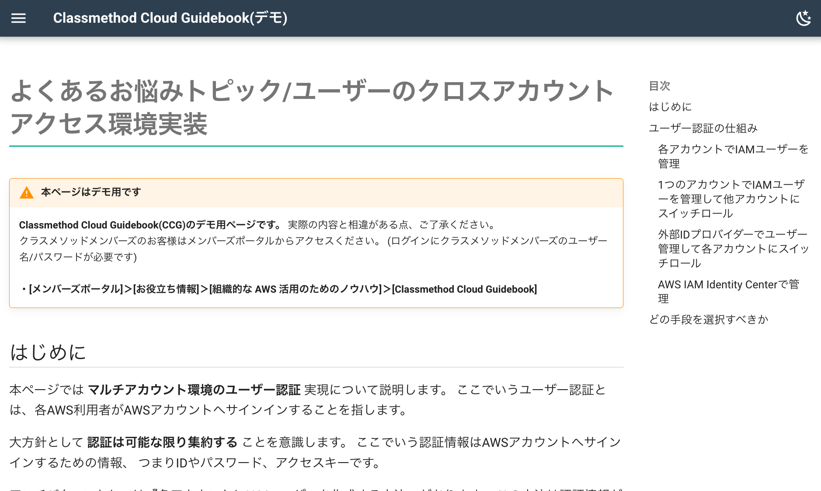Screen dimensions: 821x491
Task: Open AWS IAM Identity Centerで管理 section link
Action: pos(728,291)
